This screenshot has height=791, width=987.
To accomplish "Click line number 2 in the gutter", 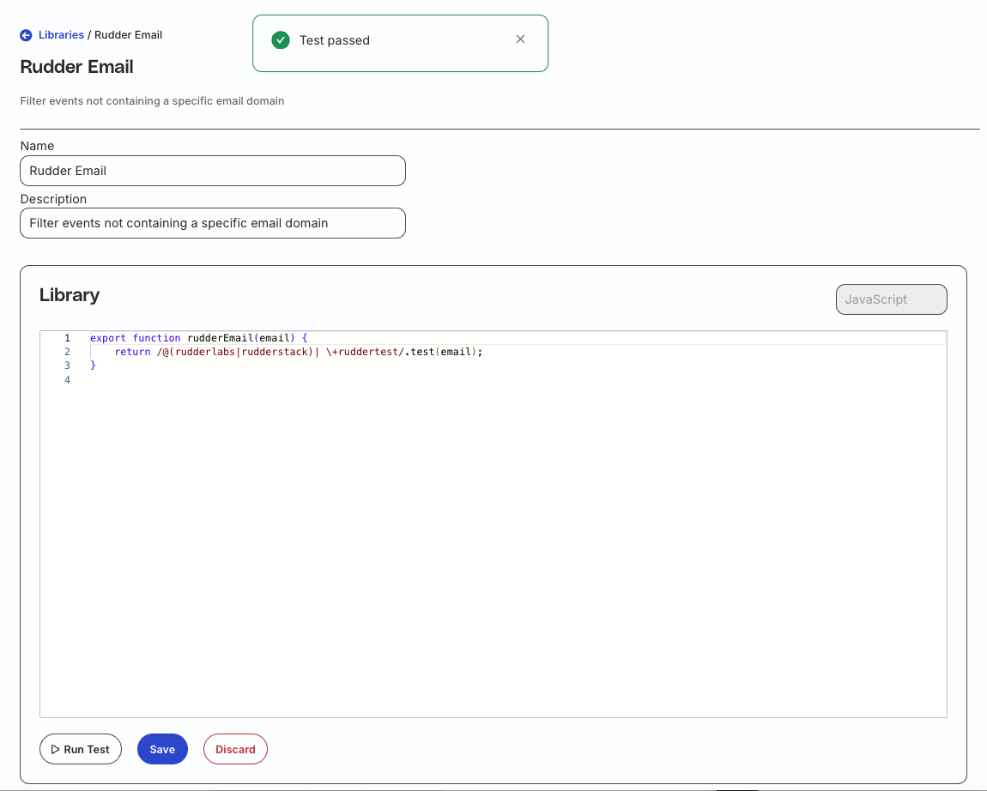I will (67, 352).
